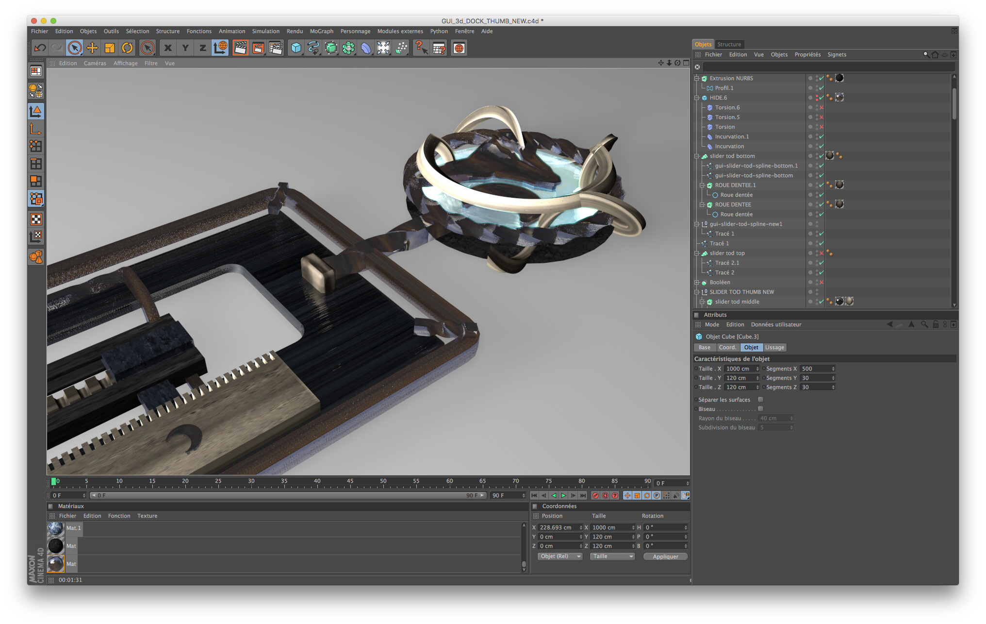Screen dimensions: 986x624
Task: Toggle Torsion.6 enabled red cross
Action: [x=822, y=107]
